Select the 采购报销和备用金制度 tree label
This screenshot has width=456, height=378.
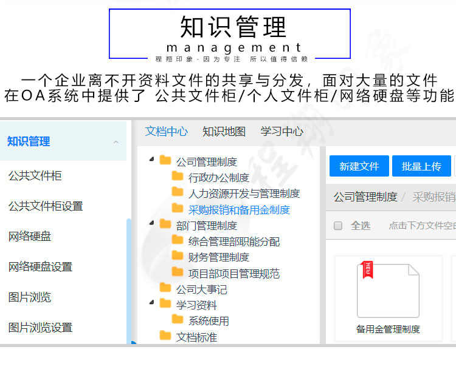pyautogui.click(x=239, y=210)
